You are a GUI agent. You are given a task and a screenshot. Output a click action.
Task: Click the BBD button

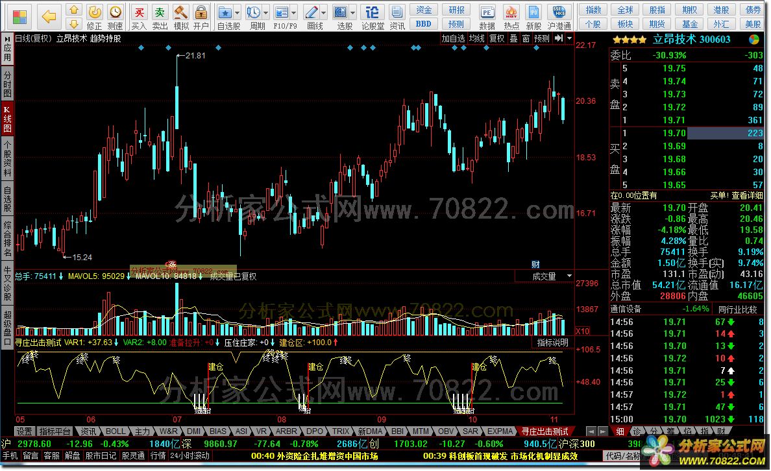(423, 23)
